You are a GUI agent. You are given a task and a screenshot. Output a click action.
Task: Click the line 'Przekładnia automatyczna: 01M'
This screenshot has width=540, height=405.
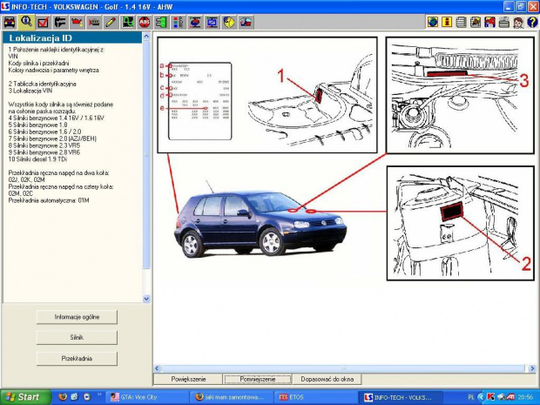point(49,200)
